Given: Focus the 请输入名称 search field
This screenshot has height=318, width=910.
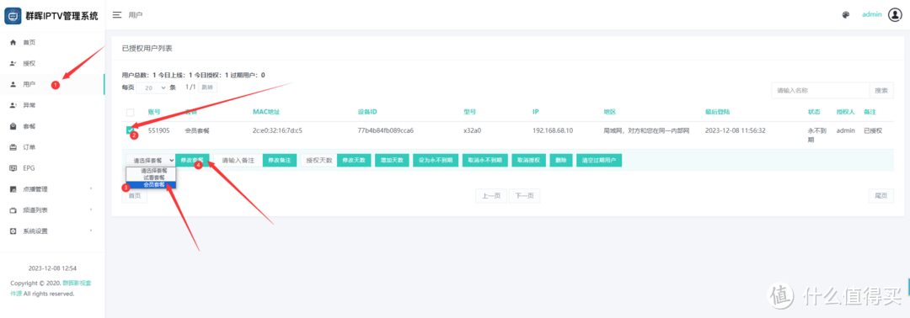Looking at the screenshot, I should click(820, 90).
